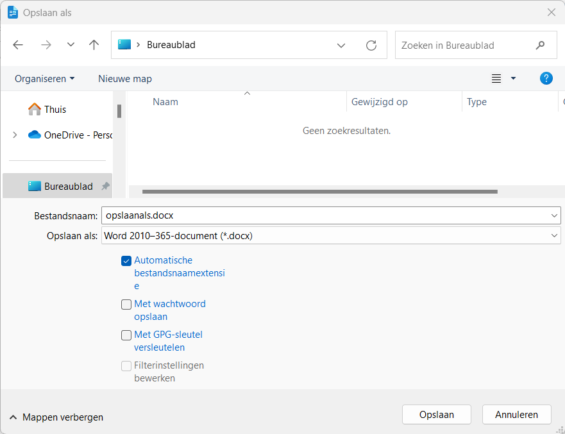
Task: Click the Bestandsnaam input field
Action: (324, 215)
